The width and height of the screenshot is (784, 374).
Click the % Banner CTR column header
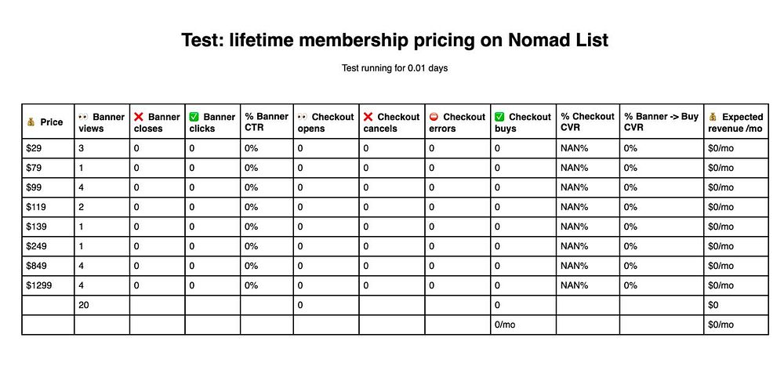[x=267, y=122]
